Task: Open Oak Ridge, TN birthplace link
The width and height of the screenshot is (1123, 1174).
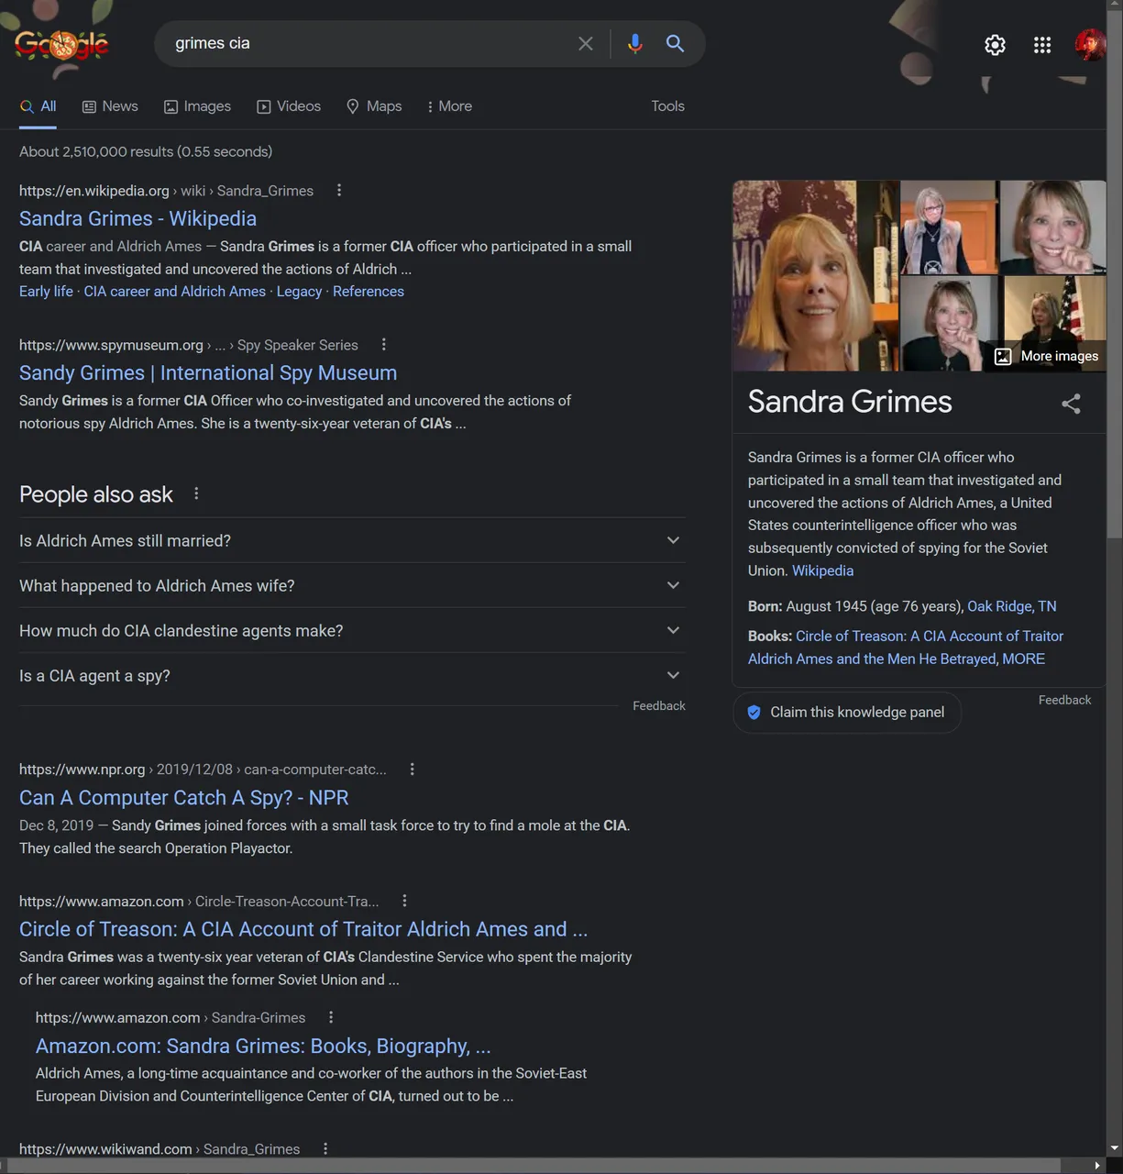Action: pyautogui.click(x=1011, y=606)
